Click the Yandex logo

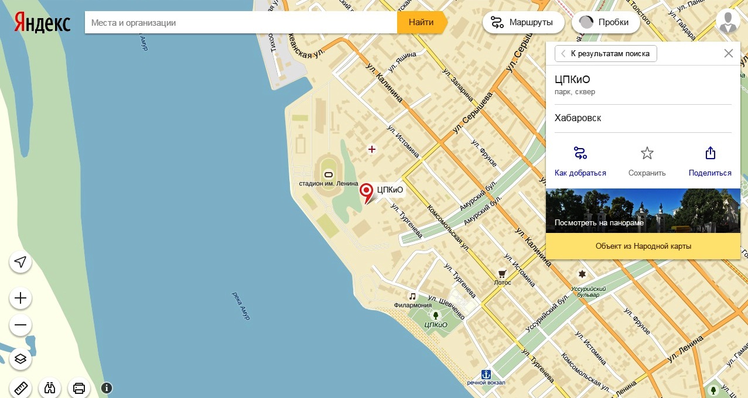coord(42,23)
